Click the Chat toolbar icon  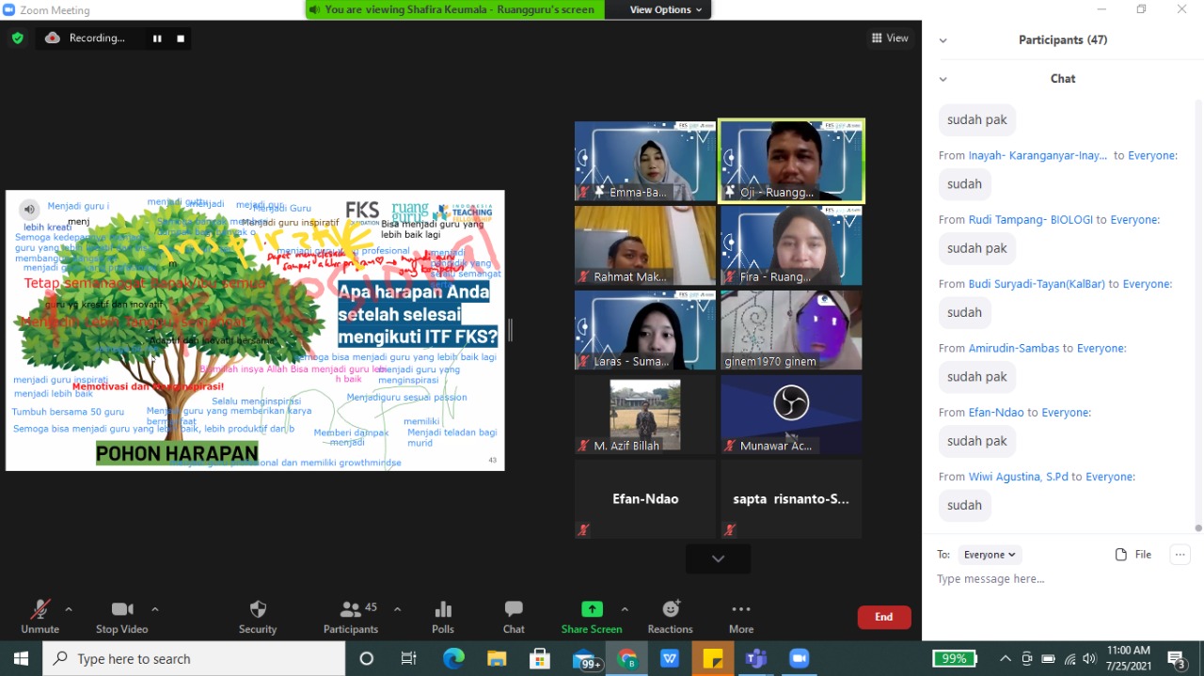click(514, 609)
